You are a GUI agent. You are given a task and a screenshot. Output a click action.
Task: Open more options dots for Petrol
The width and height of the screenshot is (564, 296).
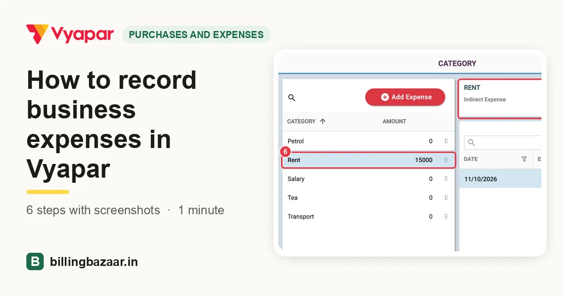(446, 141)
